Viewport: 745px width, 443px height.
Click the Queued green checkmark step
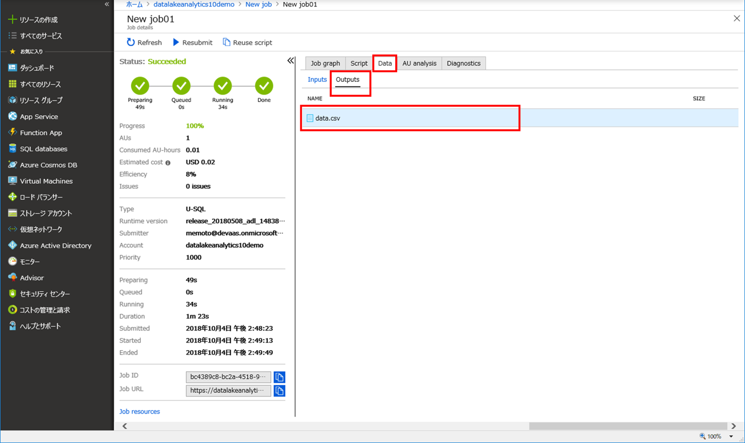tap(181, 86)
